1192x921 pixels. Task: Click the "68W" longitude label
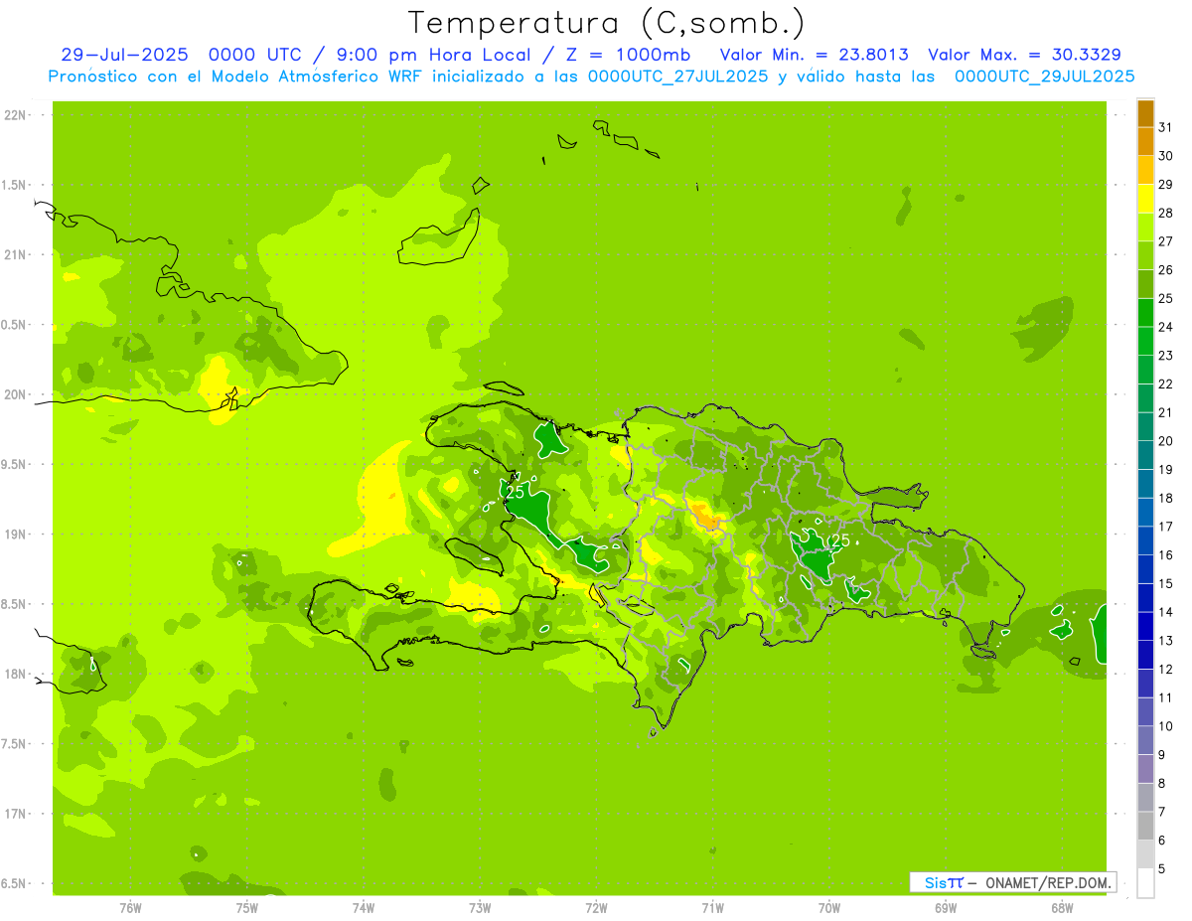[x=1062, y=907]
